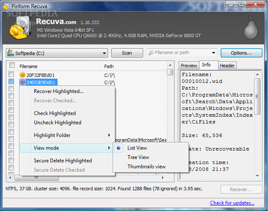The width and height of the screenshot is (268, 211).
Task: Click the file list scroll right arrow
Action: pyautogui.click(x=163, y=178)
